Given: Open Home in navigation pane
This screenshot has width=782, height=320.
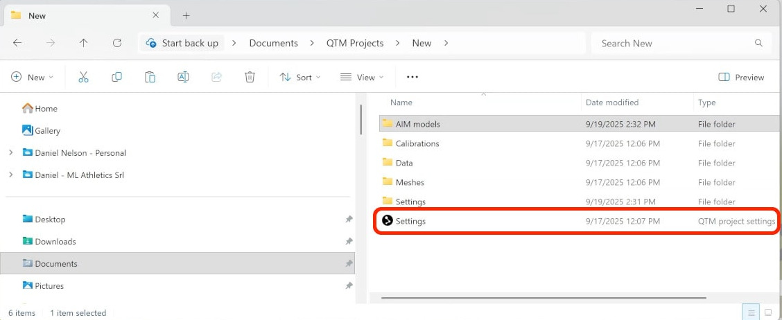Looking at the screenshot, I should (40, 109).
